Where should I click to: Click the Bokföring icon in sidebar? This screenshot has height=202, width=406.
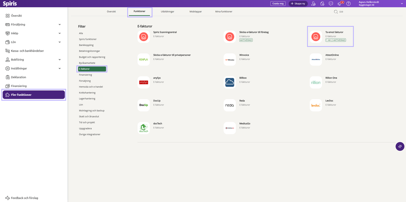[7, 60]
